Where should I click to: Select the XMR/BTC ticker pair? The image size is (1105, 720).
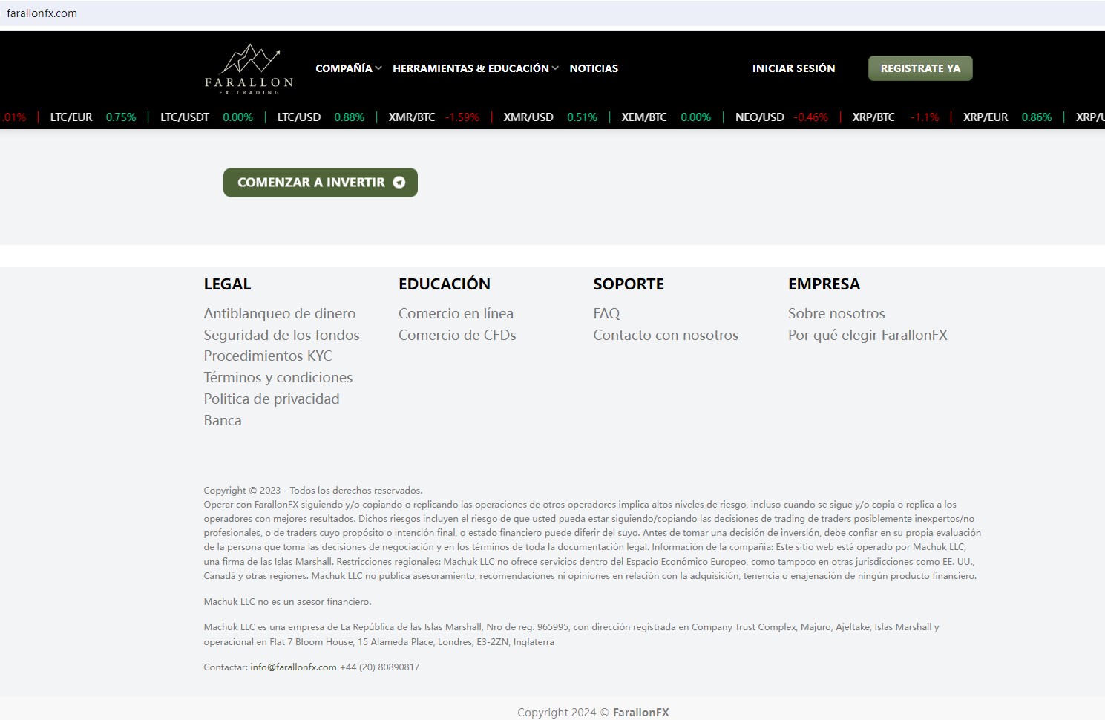412,117
